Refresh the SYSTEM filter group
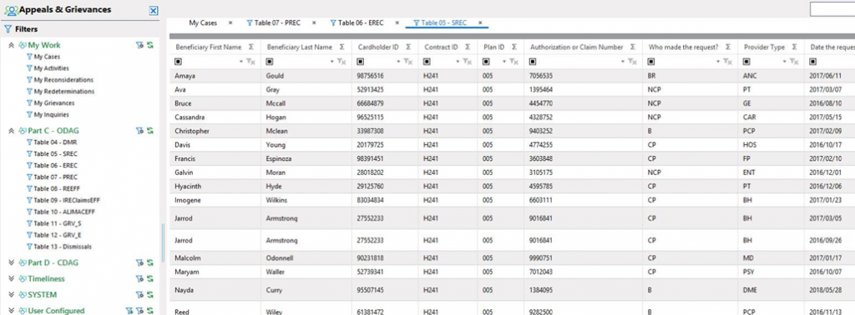The image size is (855, 315). coord(150,295)
